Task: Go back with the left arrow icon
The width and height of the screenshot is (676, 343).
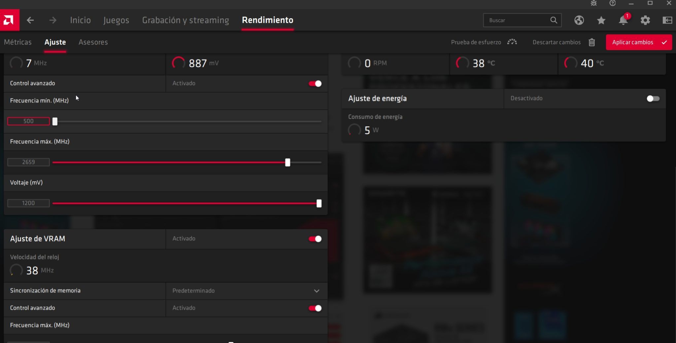Action: tap(30, 20)
